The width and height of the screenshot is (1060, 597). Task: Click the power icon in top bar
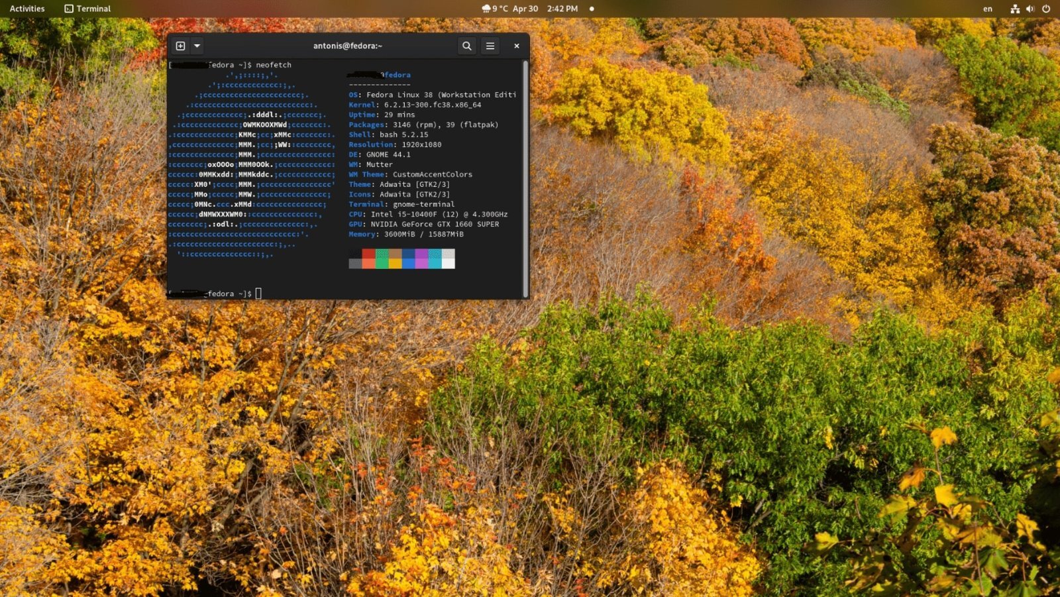point(1046,9)
